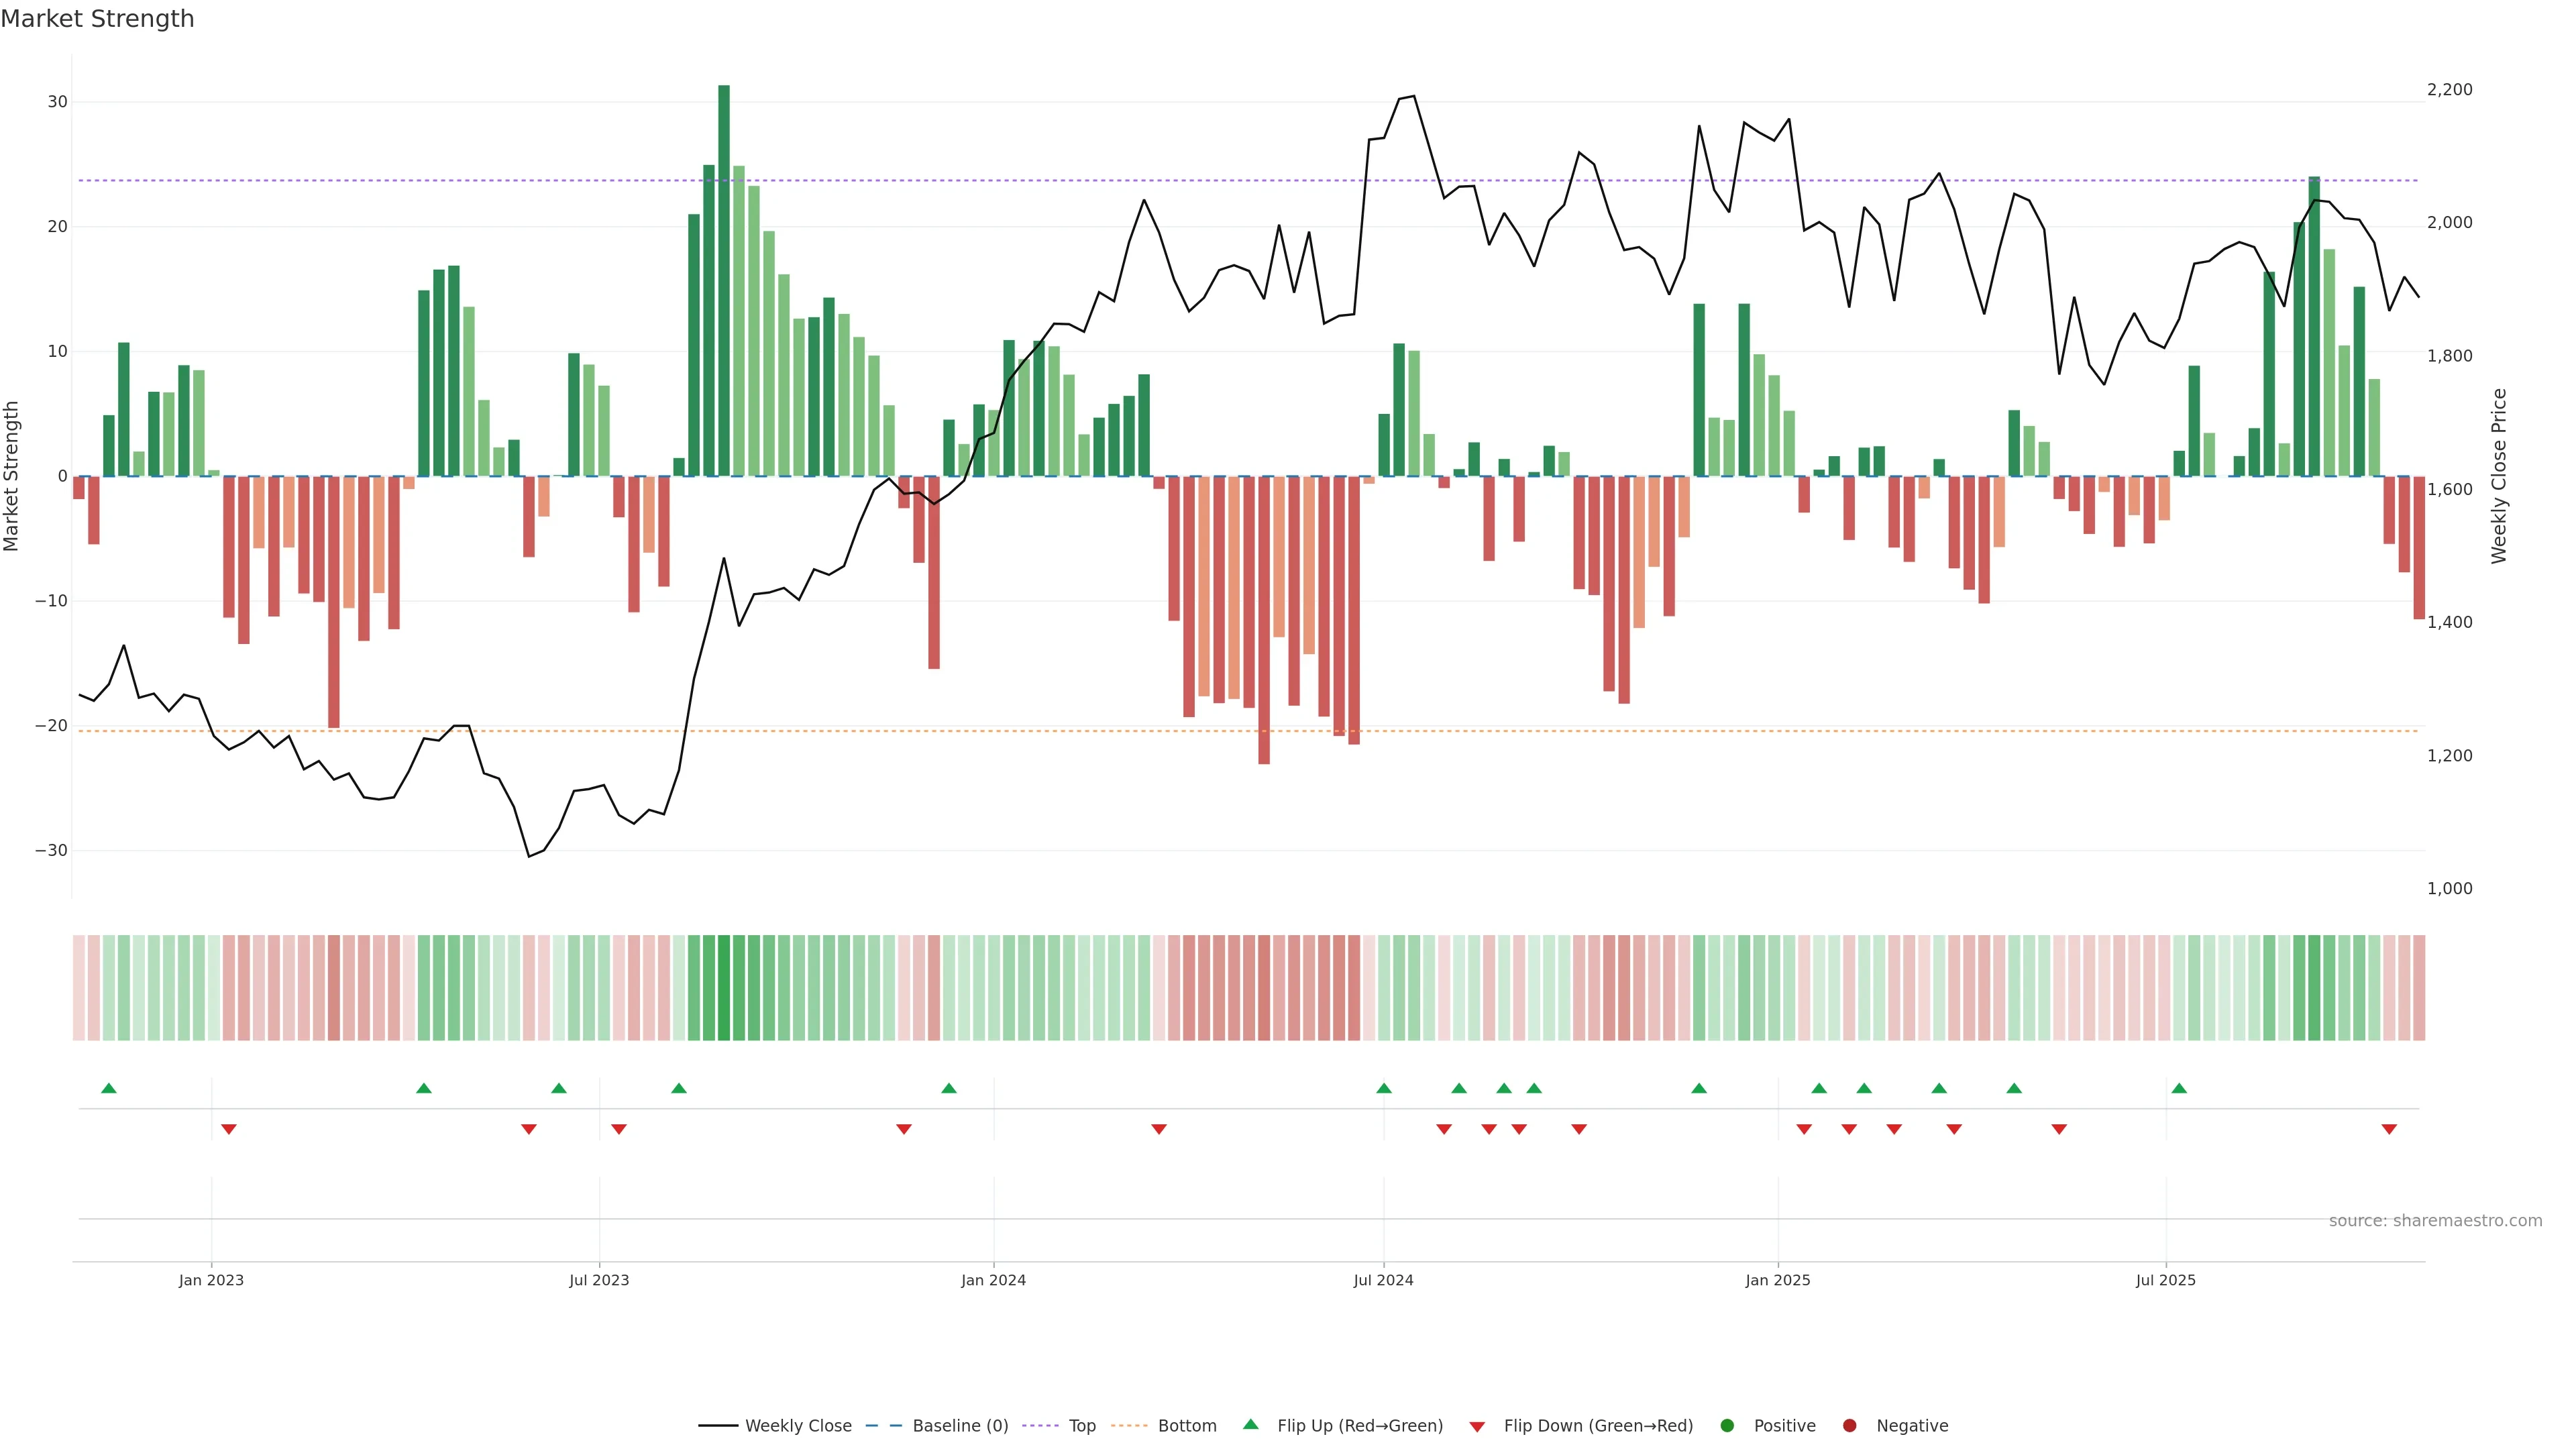2576x1449 pixels.
Task: Click the Jan 2024 x-axis label
Action: (993, 1280)
